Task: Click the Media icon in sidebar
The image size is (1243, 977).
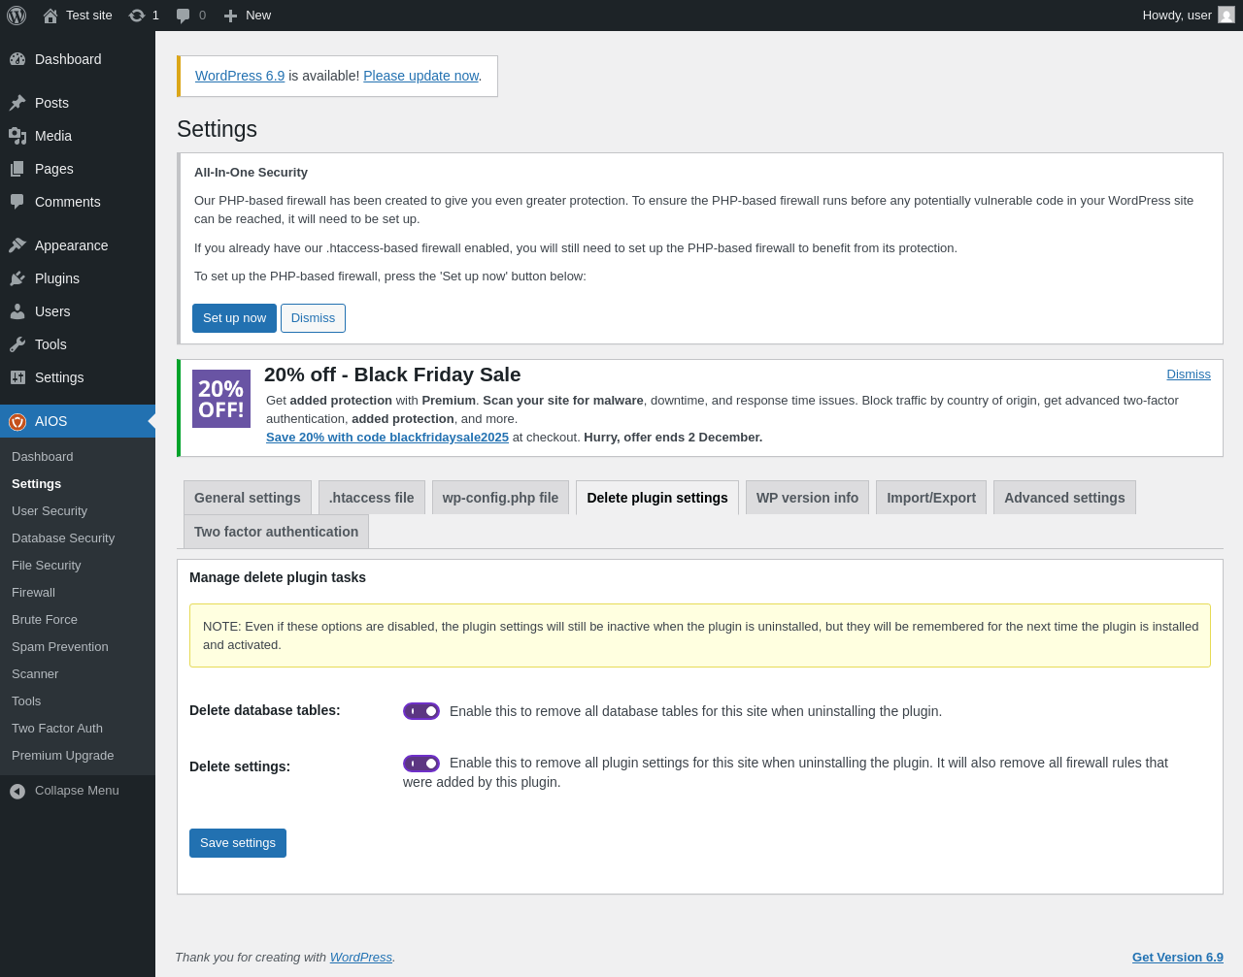Action: point(17,136)
